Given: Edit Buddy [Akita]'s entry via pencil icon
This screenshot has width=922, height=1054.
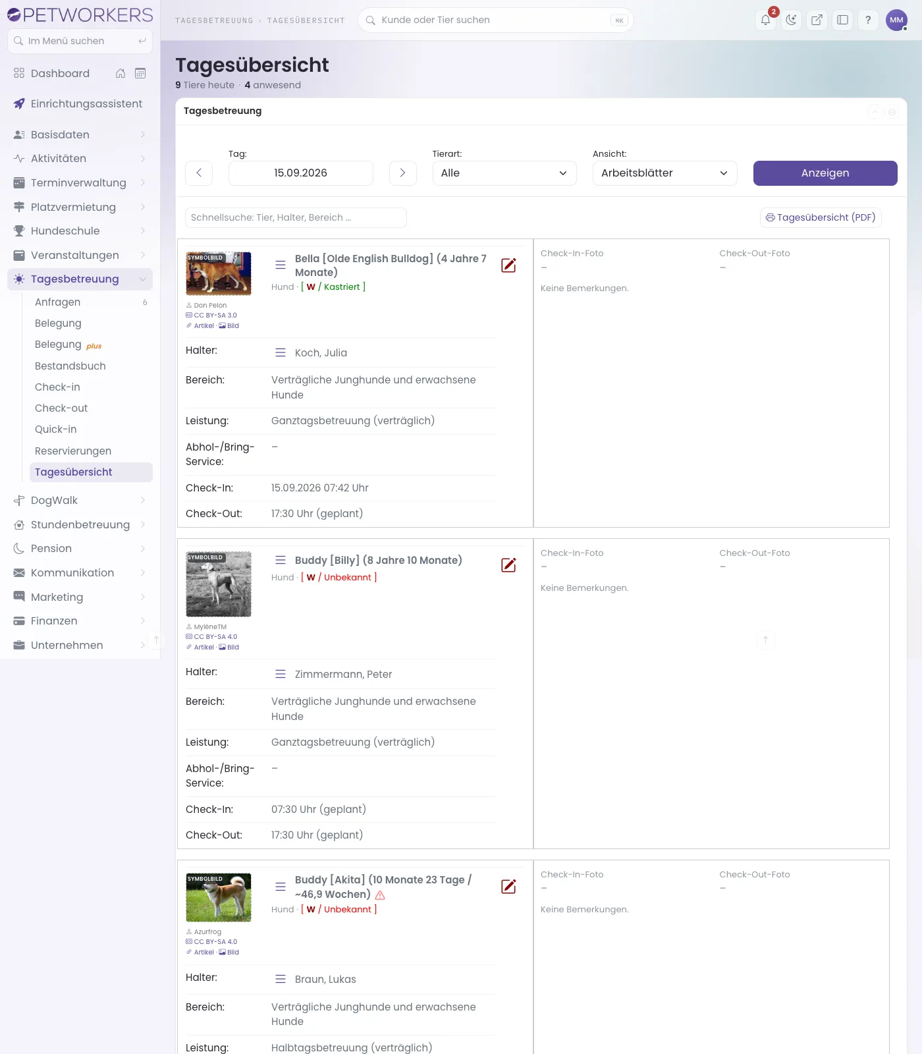Looking at the screenshot, I should [x=508, y=886].
